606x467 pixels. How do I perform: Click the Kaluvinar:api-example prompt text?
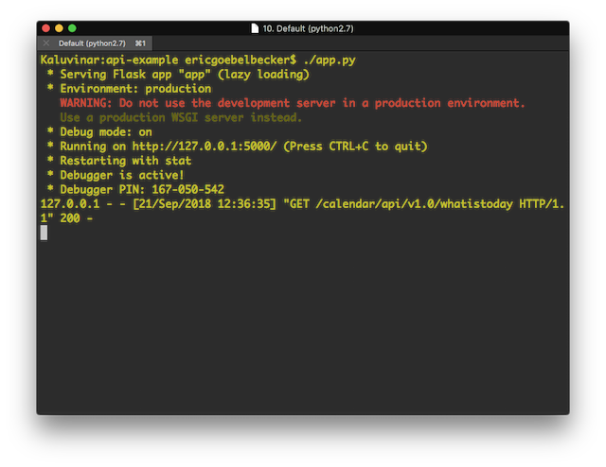point(110,61)
